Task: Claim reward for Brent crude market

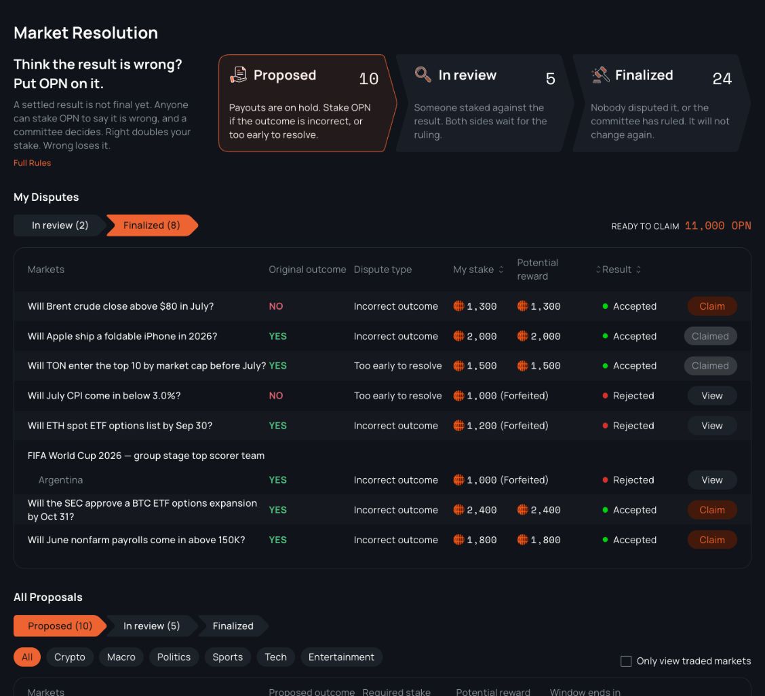Action: 712,306
